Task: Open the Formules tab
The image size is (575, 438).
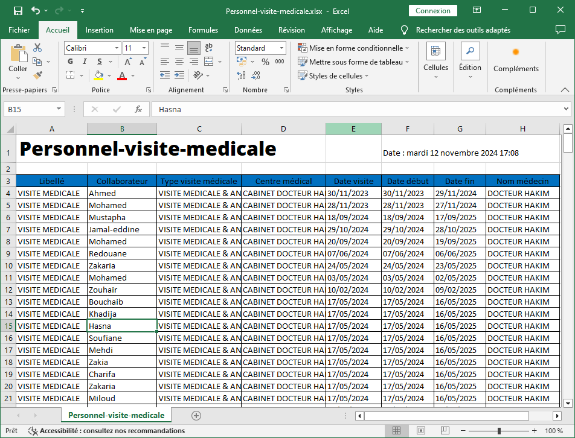Action: pos(203,30)
